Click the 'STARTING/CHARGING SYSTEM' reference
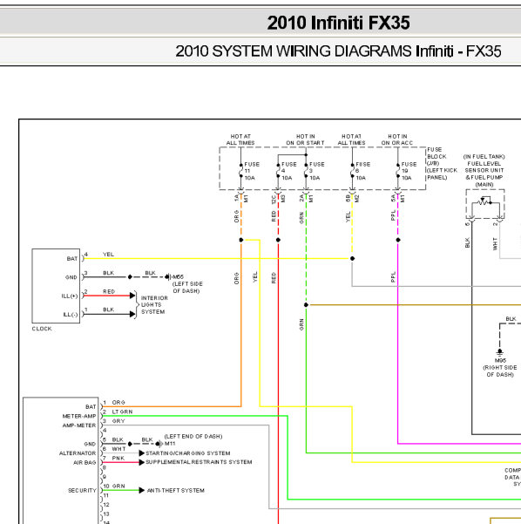The image size is (521, 524). [187, 453]
